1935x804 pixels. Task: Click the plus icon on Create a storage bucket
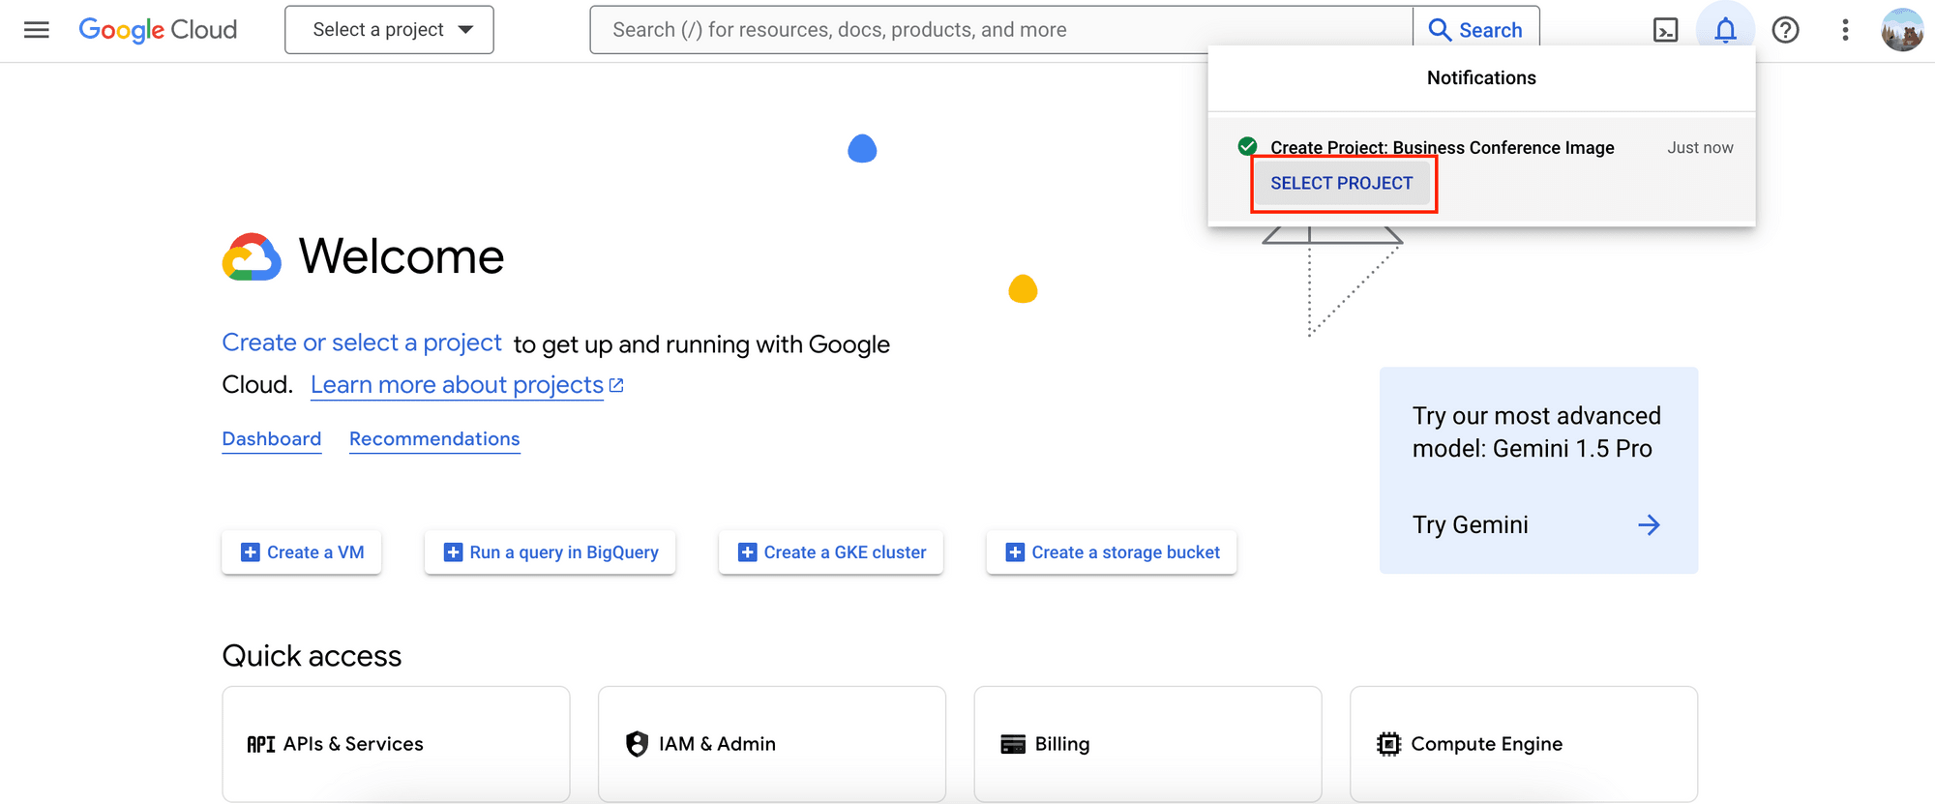point(1015,552)
